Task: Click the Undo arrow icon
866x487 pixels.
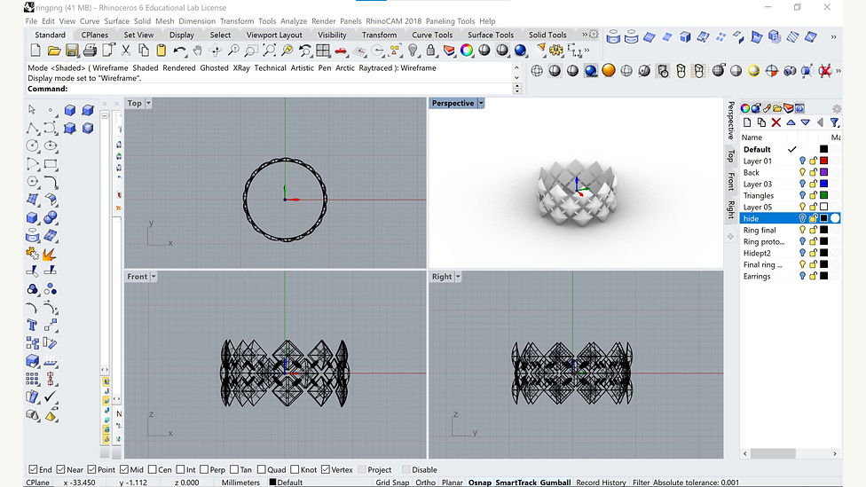Action: (179, 51)
